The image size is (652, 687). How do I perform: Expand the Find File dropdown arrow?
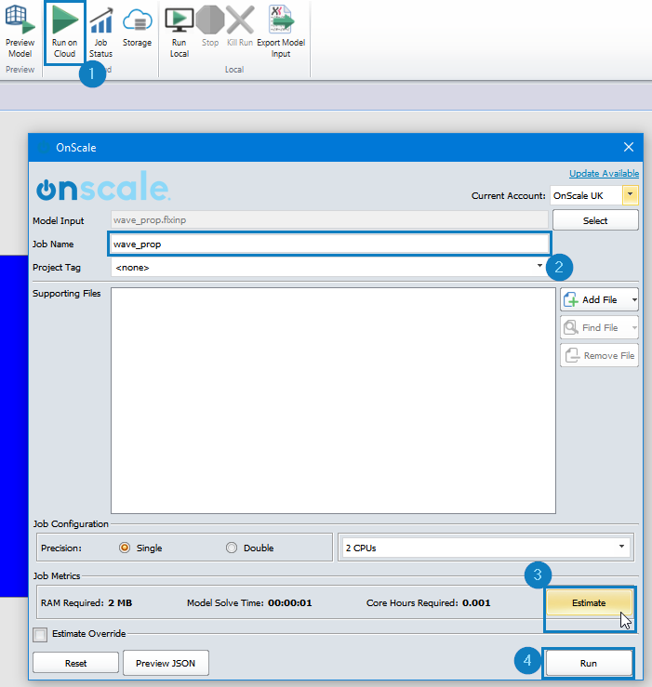click(x=634, y=328)
